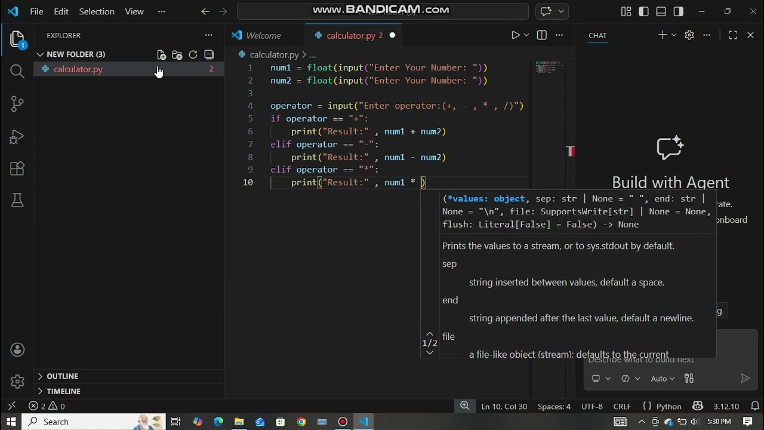Switch to the Welcome tab
Image resolution: width=764 pixels, height=430 pixels.
pyautogui.click(x=263, y=35)
